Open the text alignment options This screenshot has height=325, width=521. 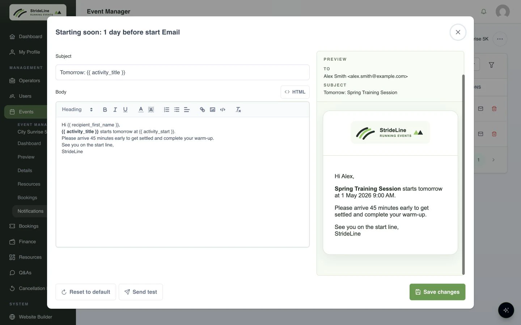tap(187, 109)
